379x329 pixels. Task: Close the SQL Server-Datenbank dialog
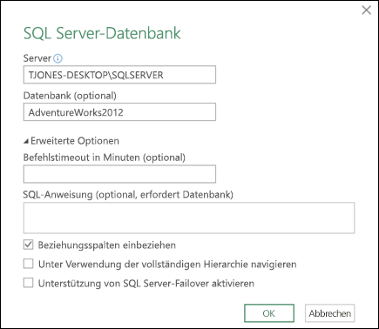[366, 10]
